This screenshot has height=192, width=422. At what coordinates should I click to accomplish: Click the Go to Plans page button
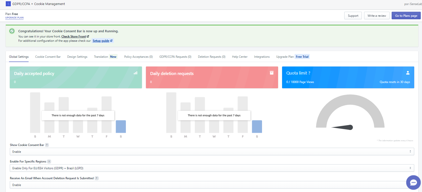pos(406,15)
